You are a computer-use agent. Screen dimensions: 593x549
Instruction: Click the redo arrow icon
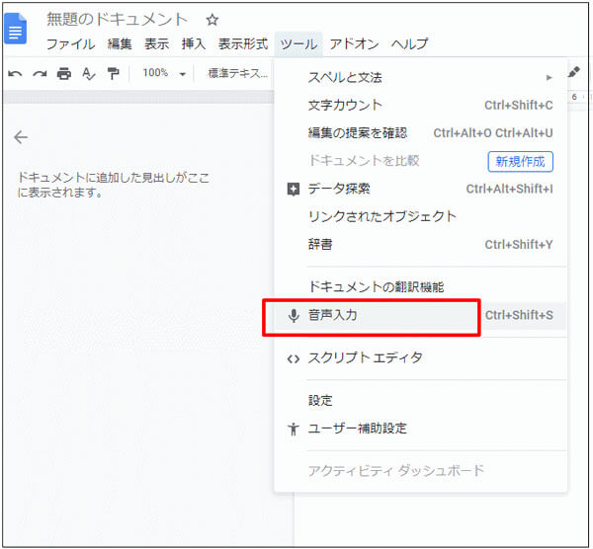tap(40, 73)
